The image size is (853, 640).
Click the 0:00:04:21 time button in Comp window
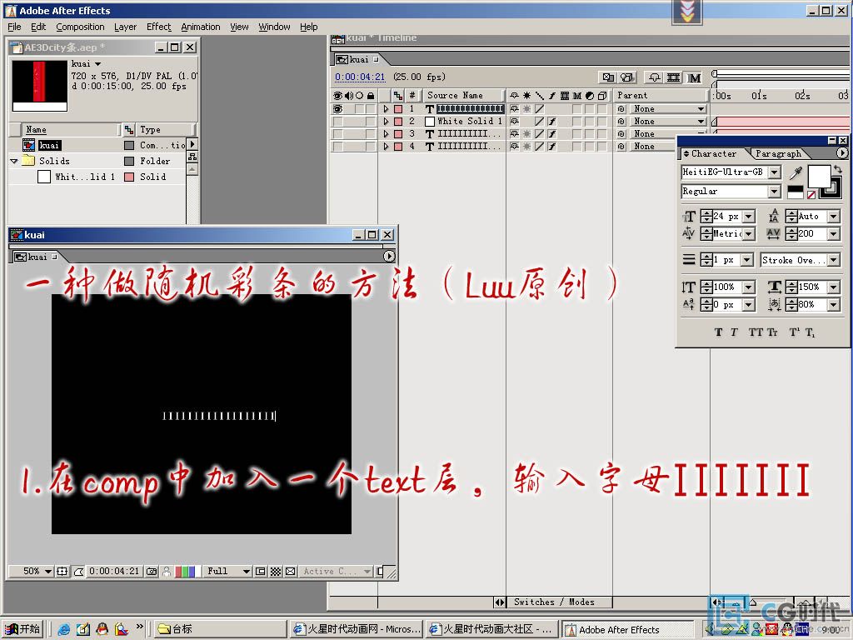(114, 572)
